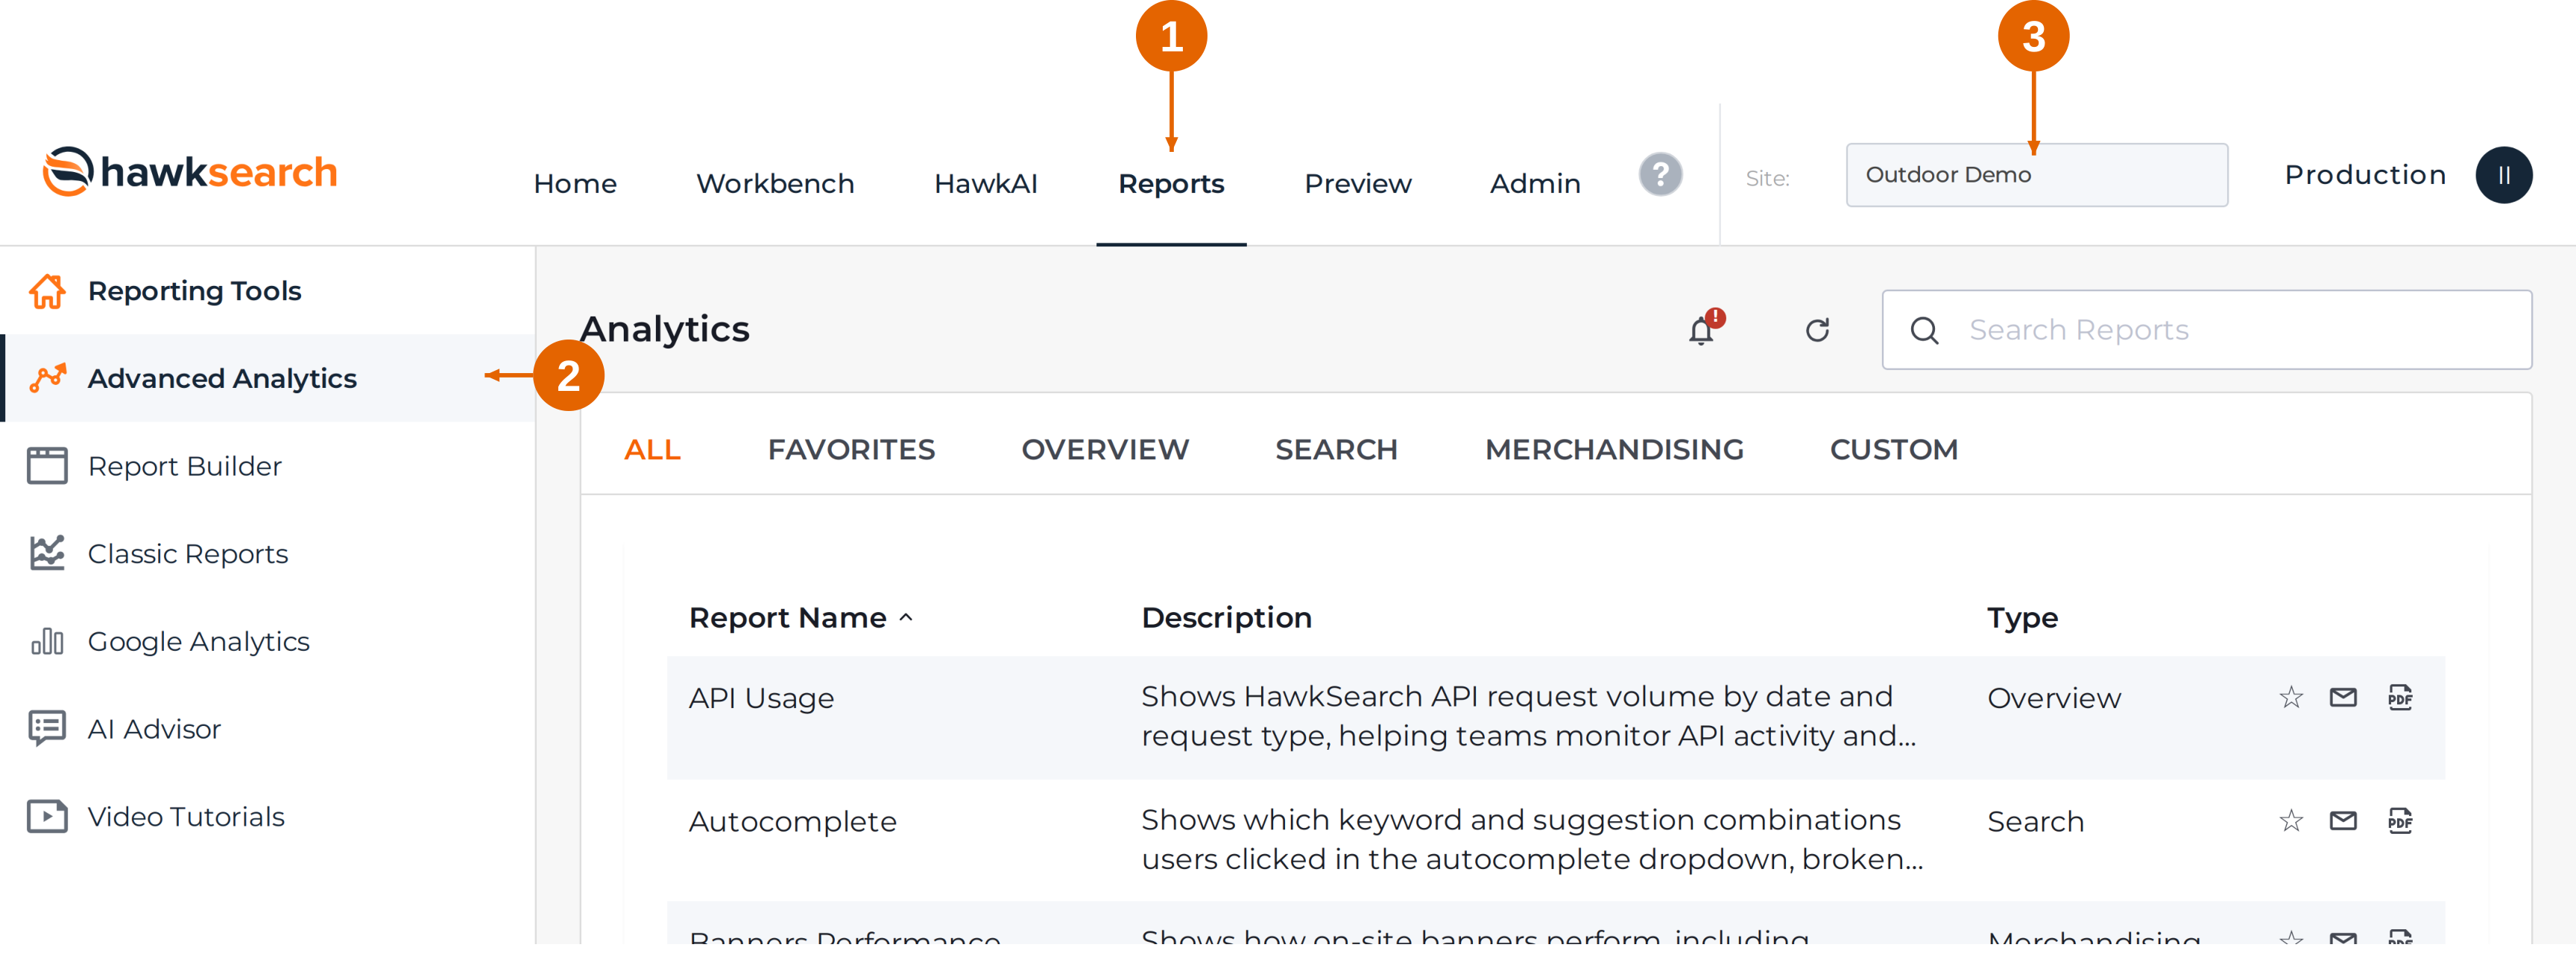Click the Search Reports input field

click(2206, 330)
